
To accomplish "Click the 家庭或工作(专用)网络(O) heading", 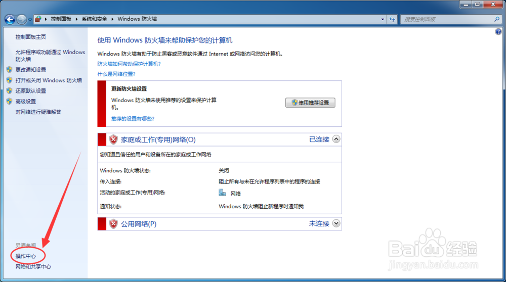I will 158,139.
